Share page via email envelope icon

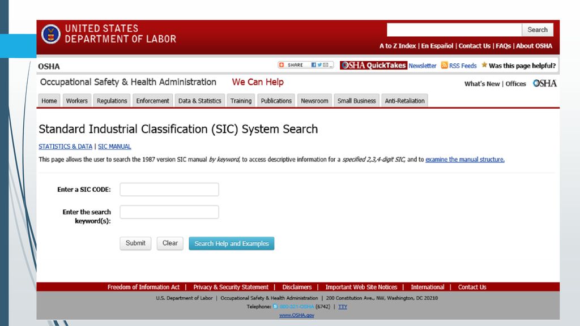point(326,65)
